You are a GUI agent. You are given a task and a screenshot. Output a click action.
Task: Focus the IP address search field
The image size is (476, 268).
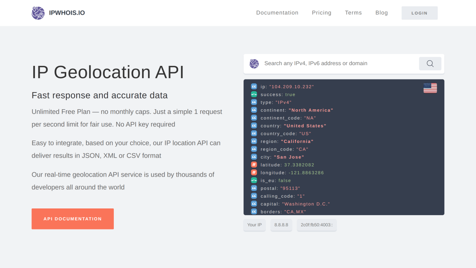pyautogui.click(x=340, y=64)
